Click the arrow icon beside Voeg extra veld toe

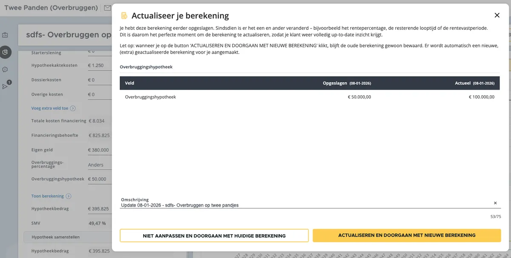[x=73, y=108]
